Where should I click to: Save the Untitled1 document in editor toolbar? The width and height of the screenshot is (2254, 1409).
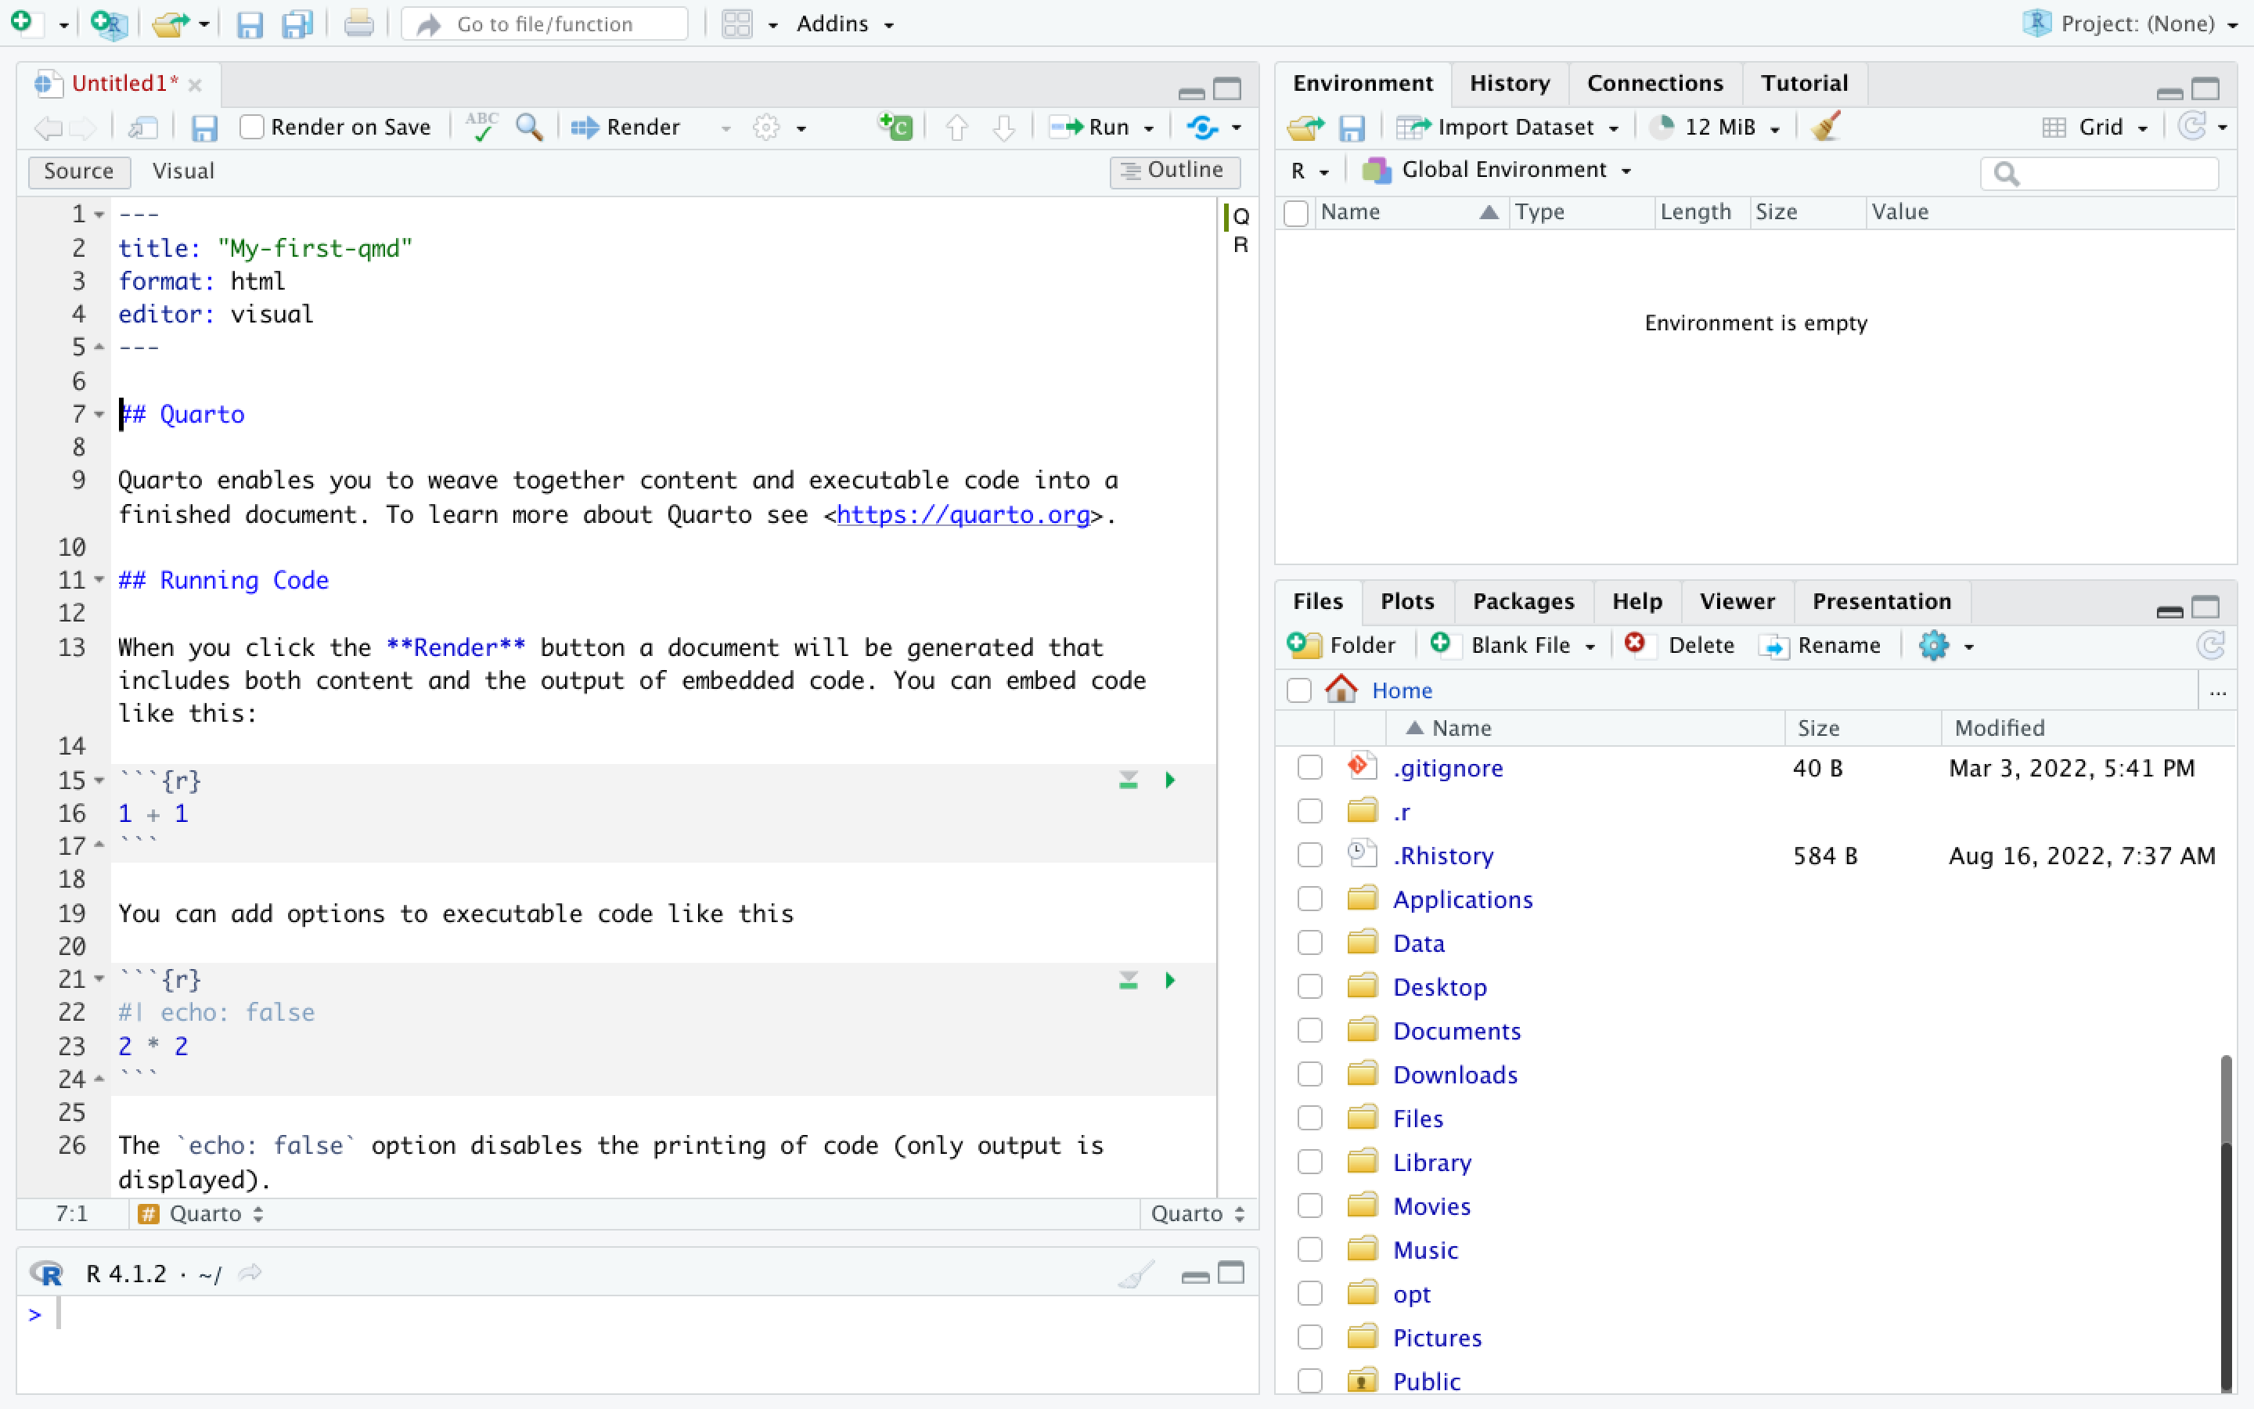pyautogui.click(x=204, y=127)
